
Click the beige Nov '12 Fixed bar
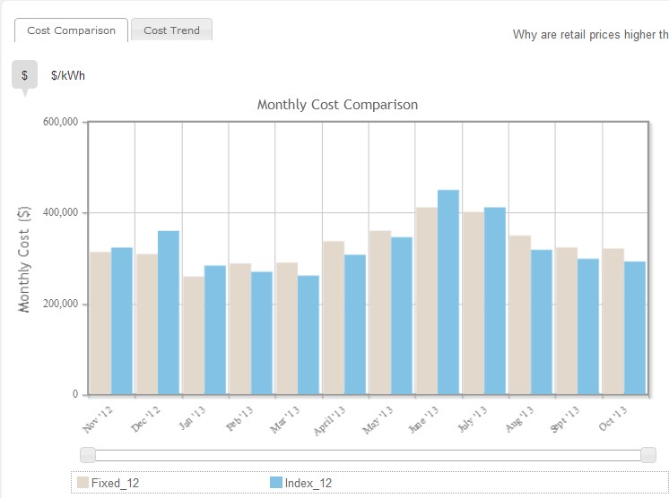(x=100, y=323)
